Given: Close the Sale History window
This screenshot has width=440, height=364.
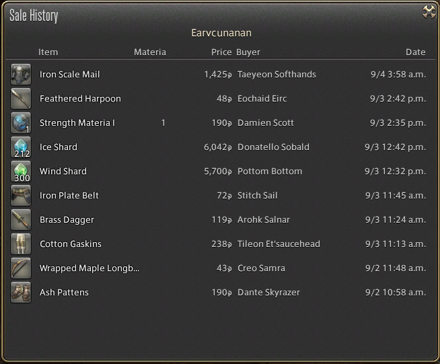Looking at the screenshot, I should 428,12.
